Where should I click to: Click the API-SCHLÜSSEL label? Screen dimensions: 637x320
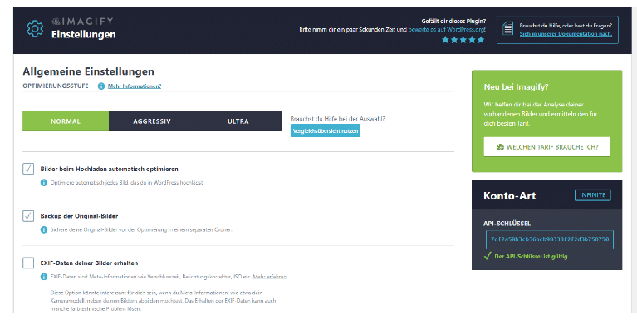[507, 224]
